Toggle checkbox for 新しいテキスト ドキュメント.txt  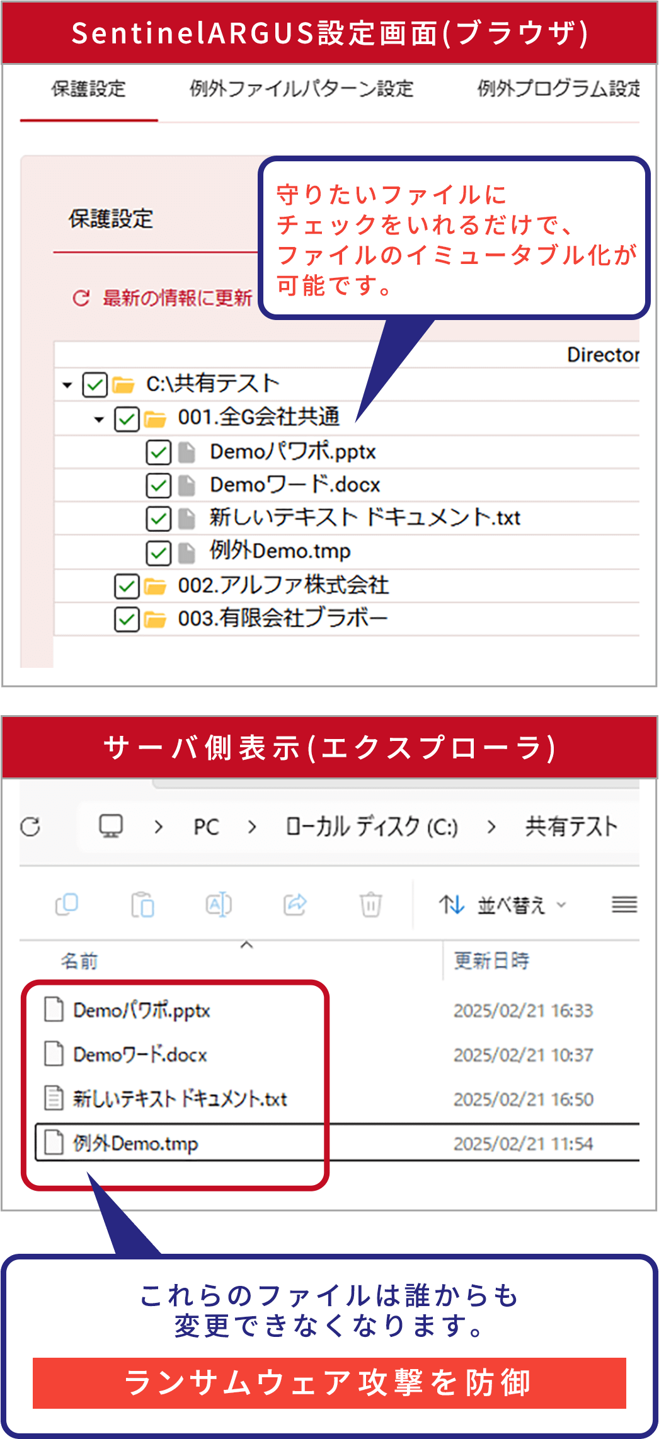pos(158,519)
